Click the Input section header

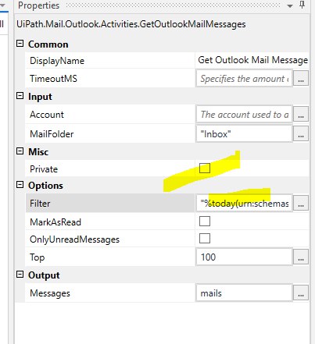tap(40, 97)
